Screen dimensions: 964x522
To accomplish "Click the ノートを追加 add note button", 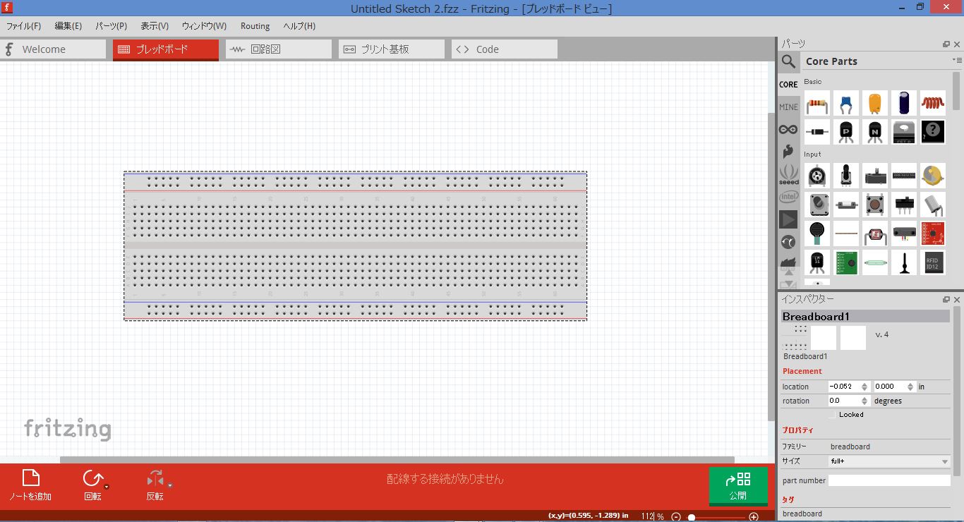I will click(x=30, y=485).
